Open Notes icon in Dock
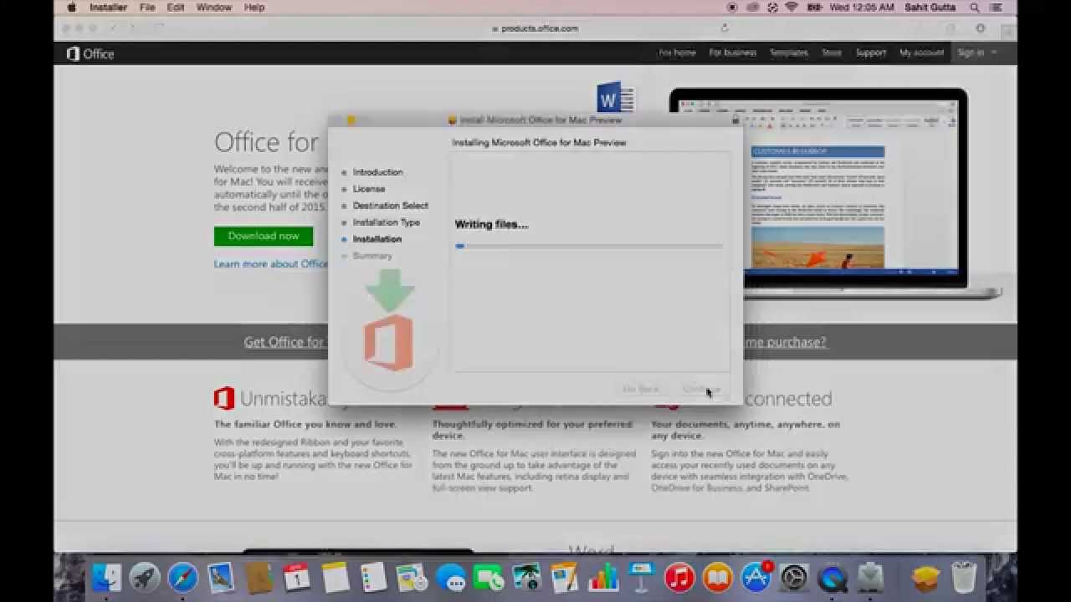Viewport: 1071px width, 602px height. click(336, 578)
